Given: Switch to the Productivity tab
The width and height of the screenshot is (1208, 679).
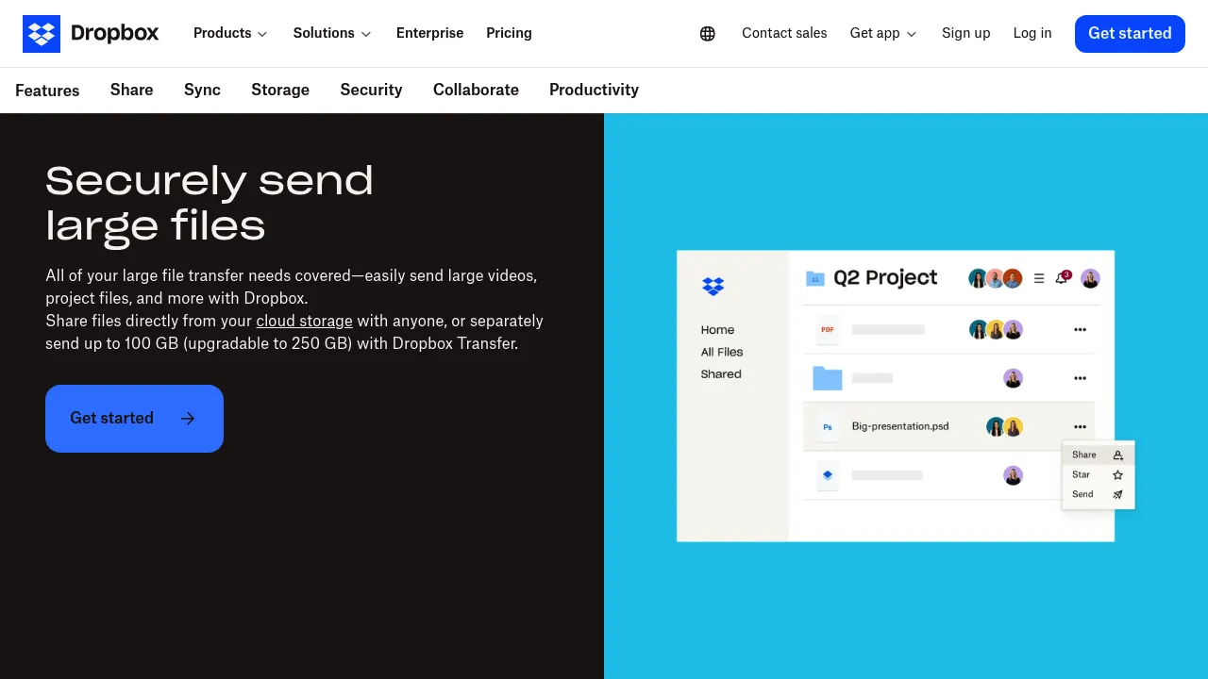Looking at the screenshot, I should (x=594, y=90).
